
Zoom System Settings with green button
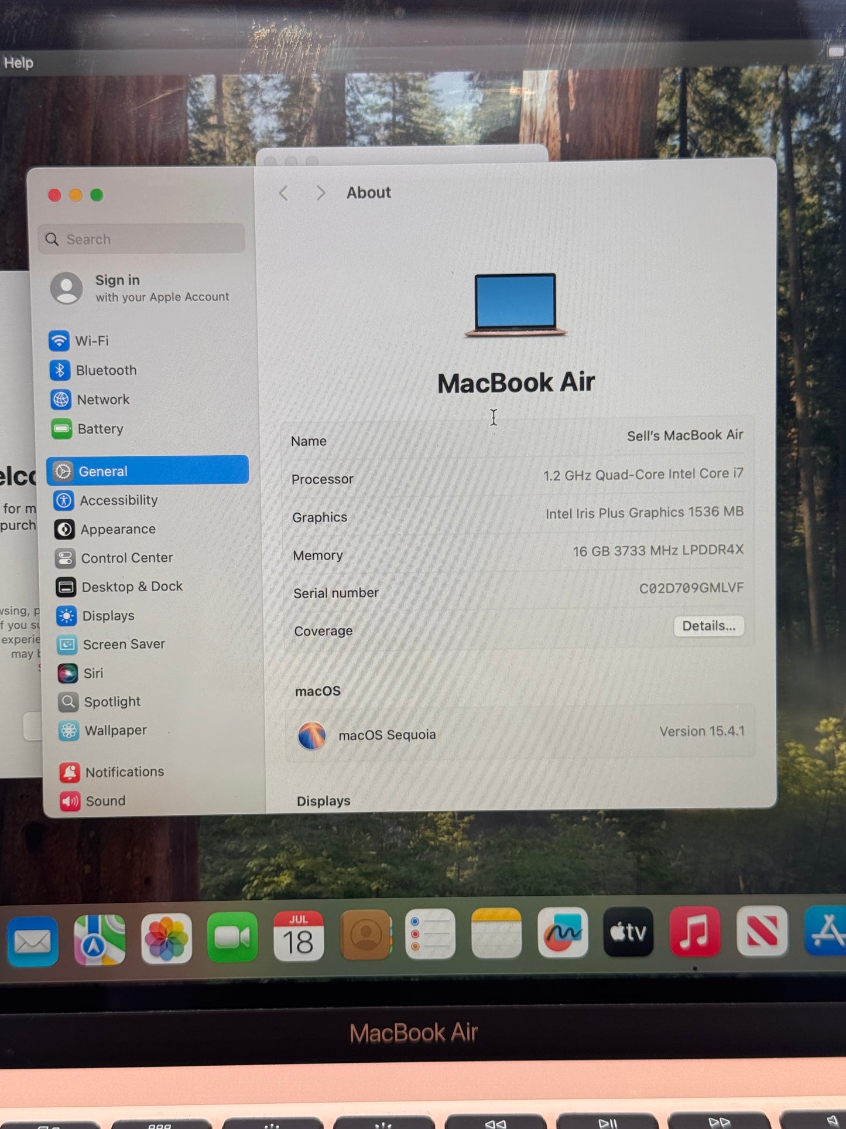click(x=97, y=195)
